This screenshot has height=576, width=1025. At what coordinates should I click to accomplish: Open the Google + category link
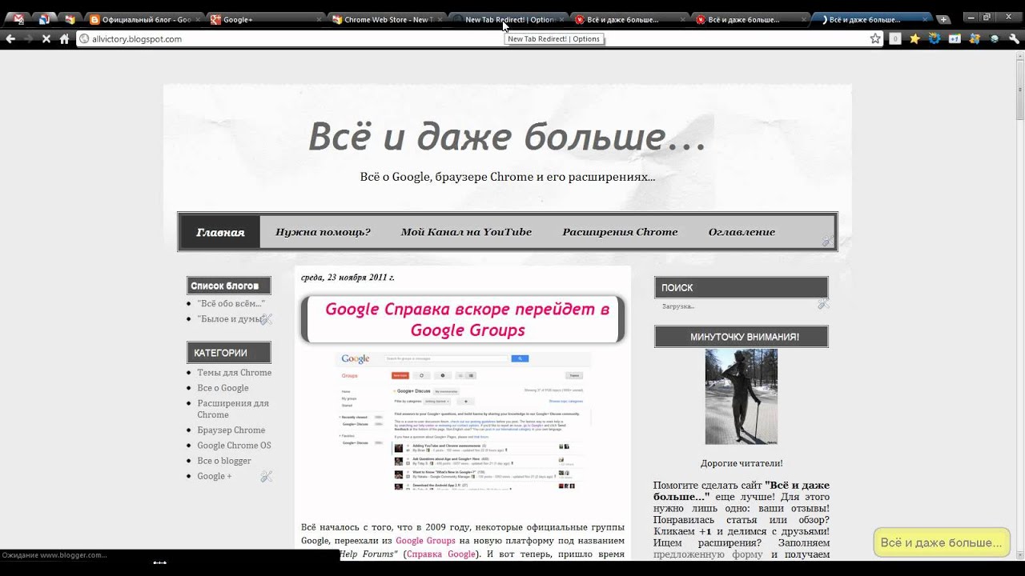[214, 475]
